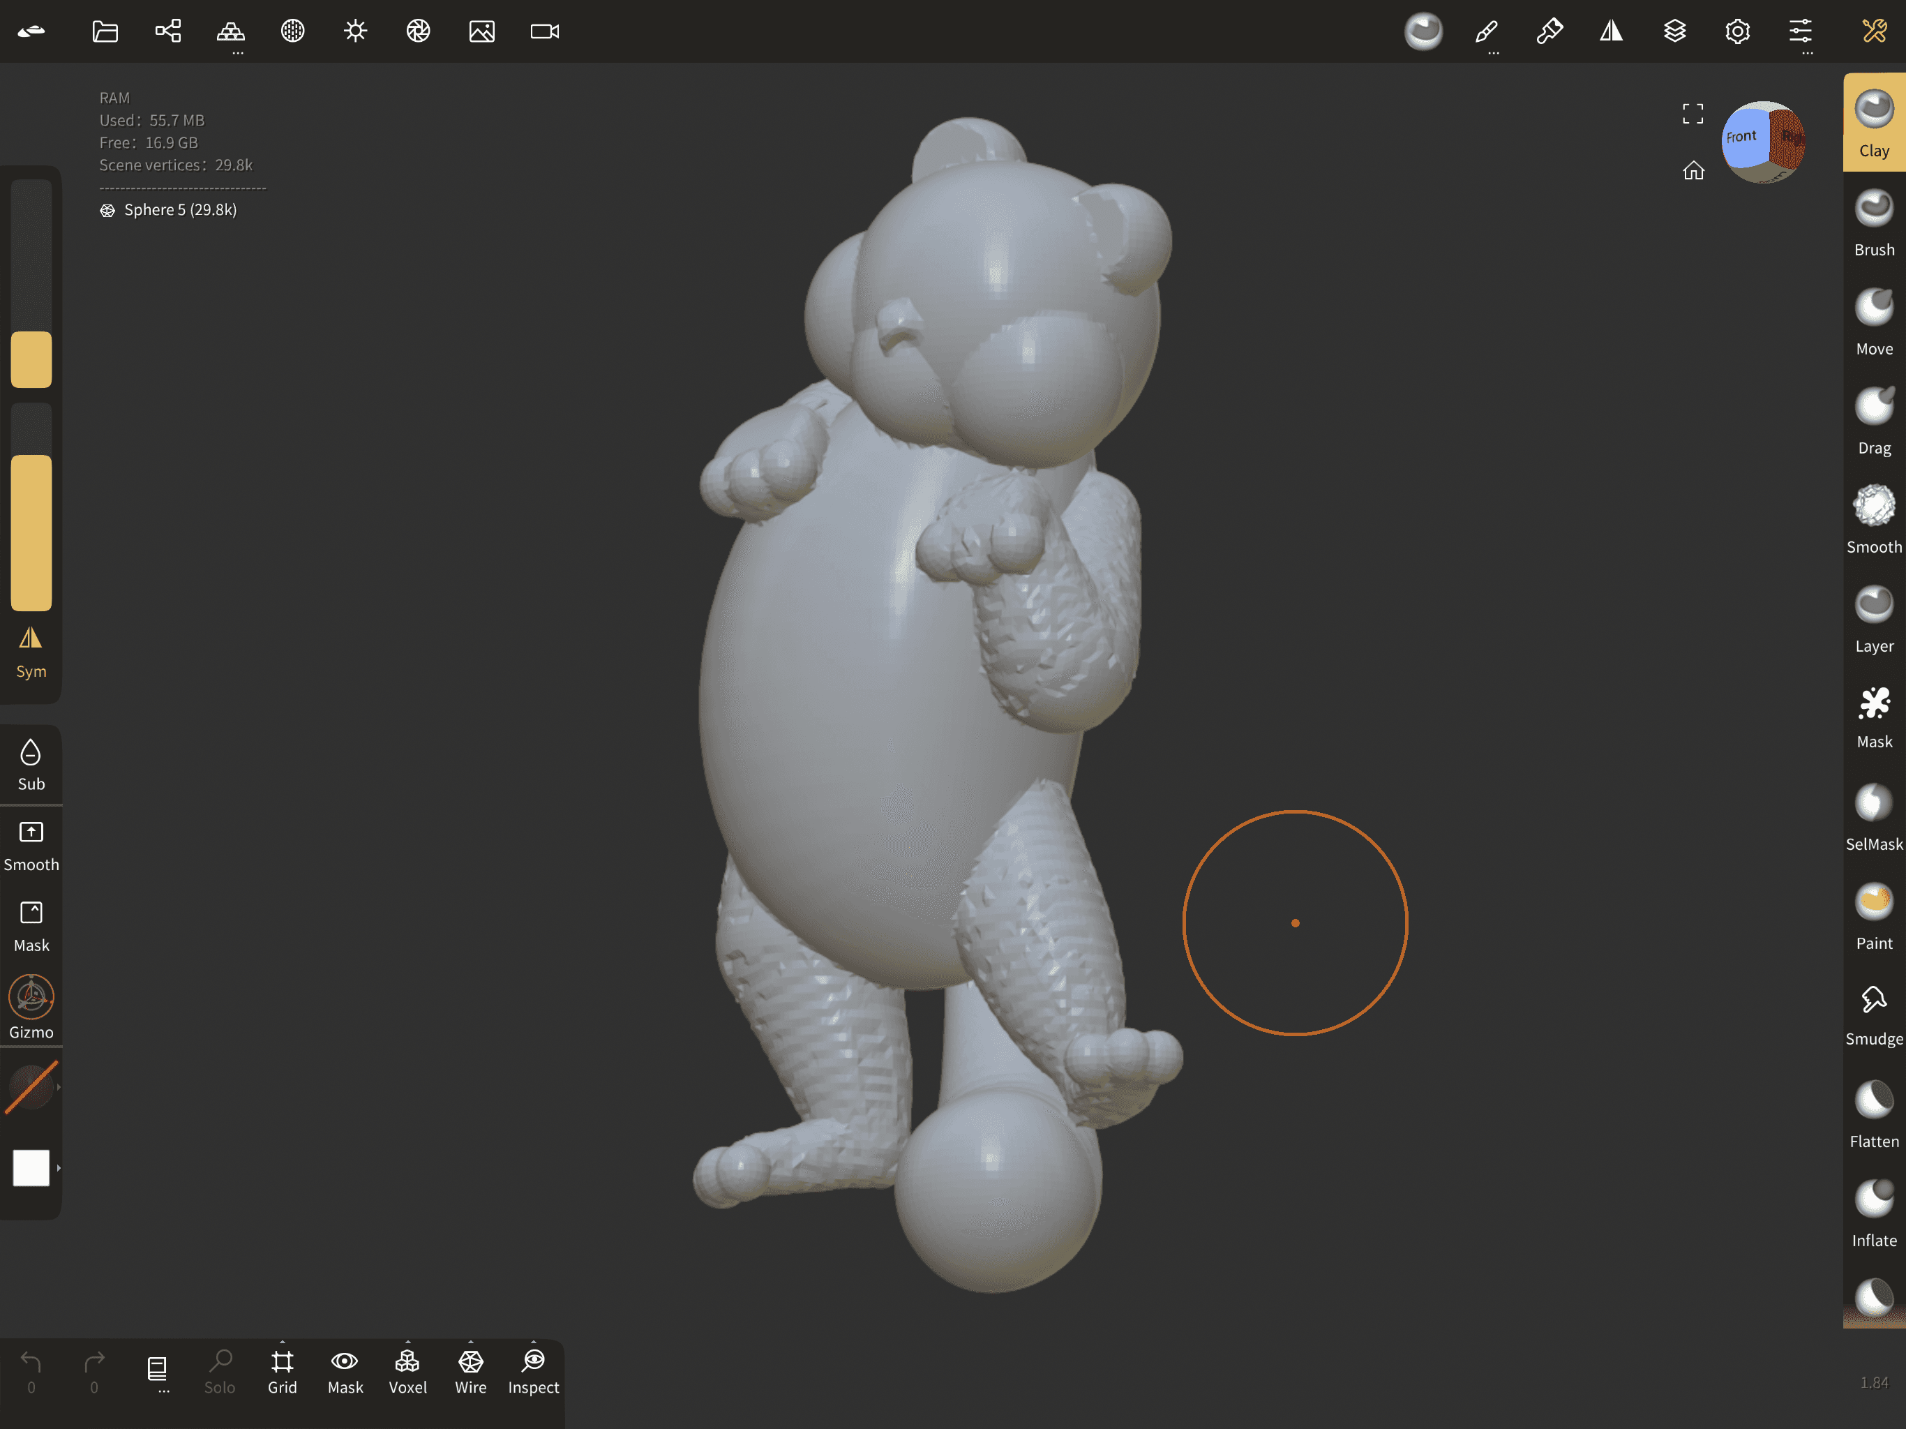Open the camera settings icon
Viewport: 1906px width, 1429px height.
click(x=545, y=32)
